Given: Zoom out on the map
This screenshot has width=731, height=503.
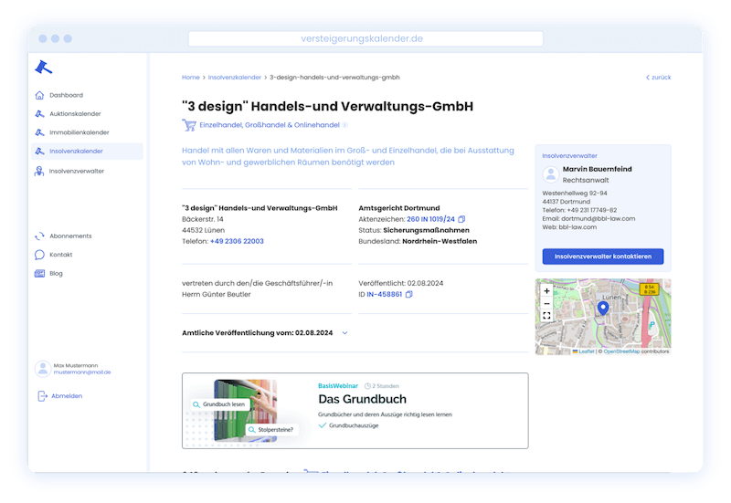Looking at the screenshot, I should click(x=546, y=303).
